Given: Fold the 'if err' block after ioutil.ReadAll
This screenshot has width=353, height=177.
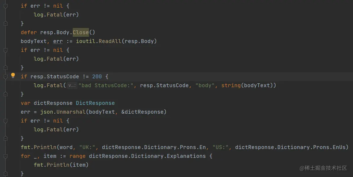Looking at the screenshot, I should [6, 50].
